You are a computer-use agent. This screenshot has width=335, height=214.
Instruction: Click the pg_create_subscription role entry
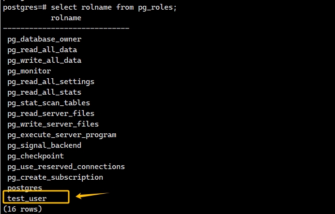coord(55,177)
